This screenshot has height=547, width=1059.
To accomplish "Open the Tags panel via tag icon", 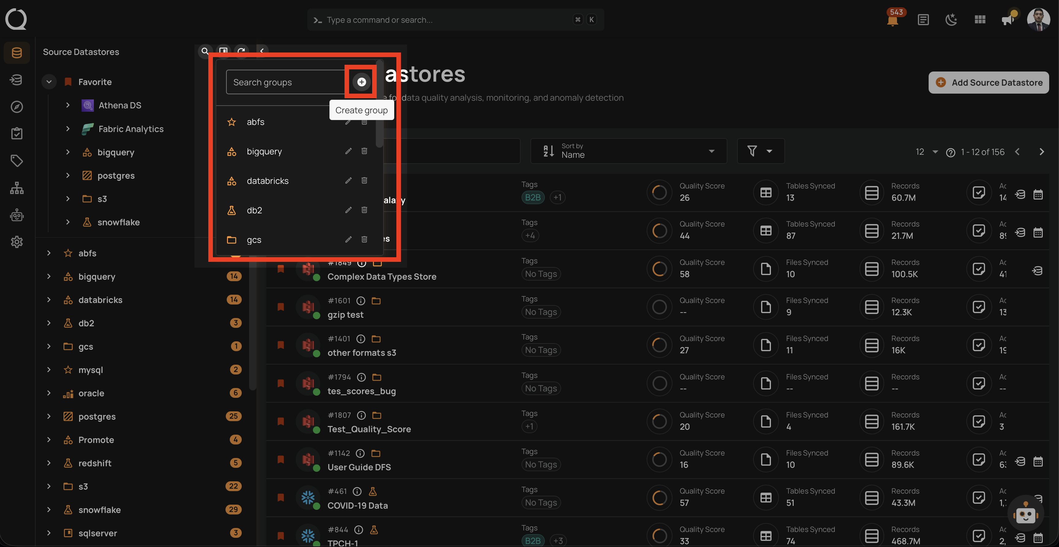I will click(17, 161).
